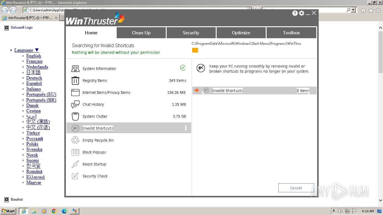Click the Security Check pencil icon
The width and height of the screenshot is (383, 215).
pos(75,176)
